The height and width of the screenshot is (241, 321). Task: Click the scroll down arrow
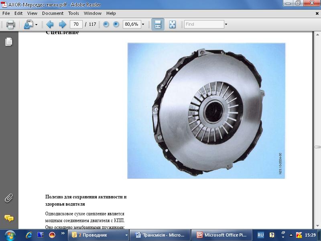click(x=317, y=226)
